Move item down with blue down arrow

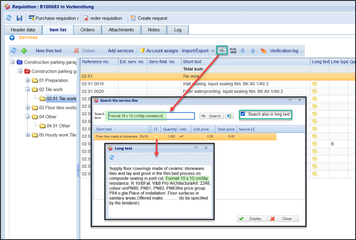pyautogui.click(x=242, y=51)
